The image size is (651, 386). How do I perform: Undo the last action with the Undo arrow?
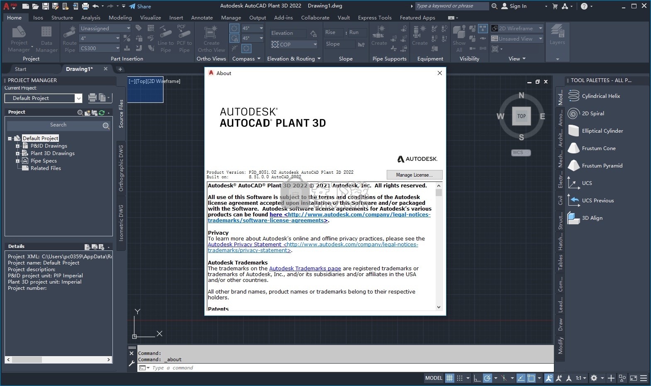(x=95, y=6)
